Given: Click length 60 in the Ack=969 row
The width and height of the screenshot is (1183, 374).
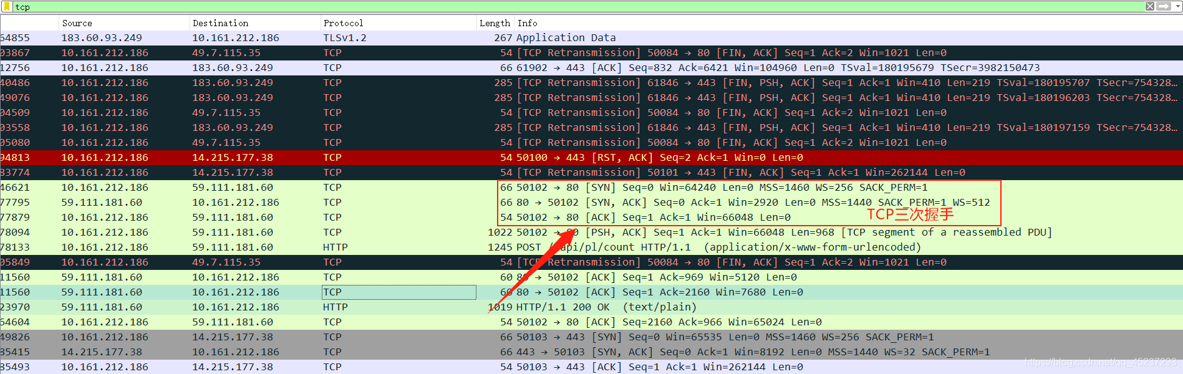Looking at the screenshot, I should [506, 277].
